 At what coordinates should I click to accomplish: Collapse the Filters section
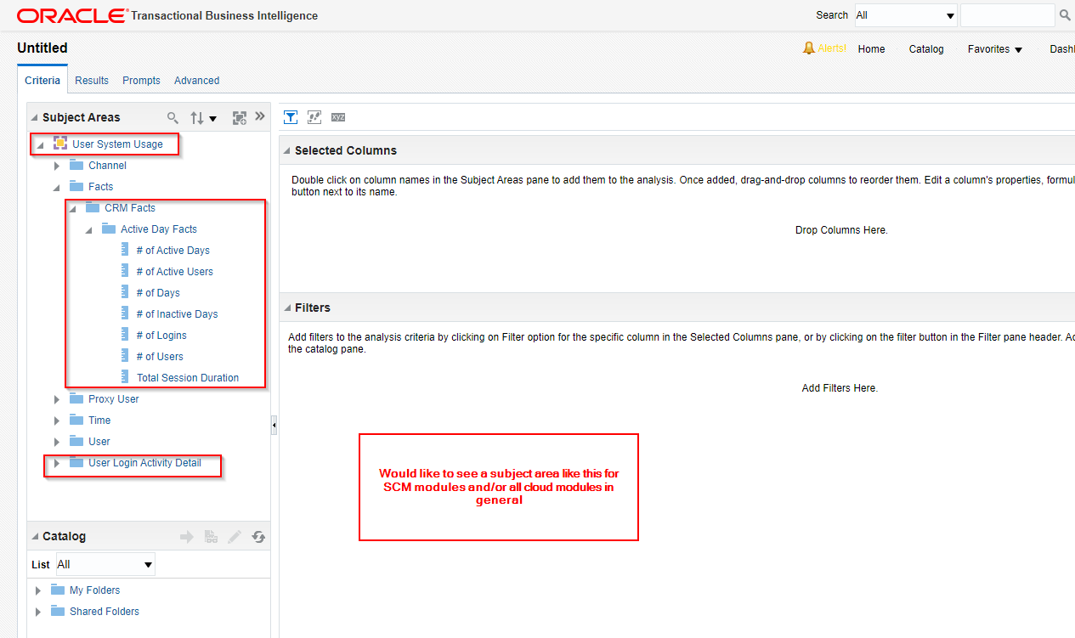(286, 308)
